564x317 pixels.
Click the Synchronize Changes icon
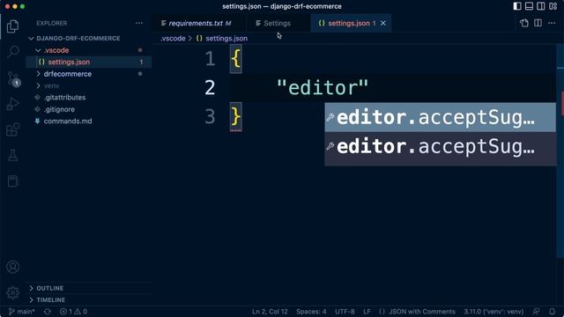click(x=47, y=312)
